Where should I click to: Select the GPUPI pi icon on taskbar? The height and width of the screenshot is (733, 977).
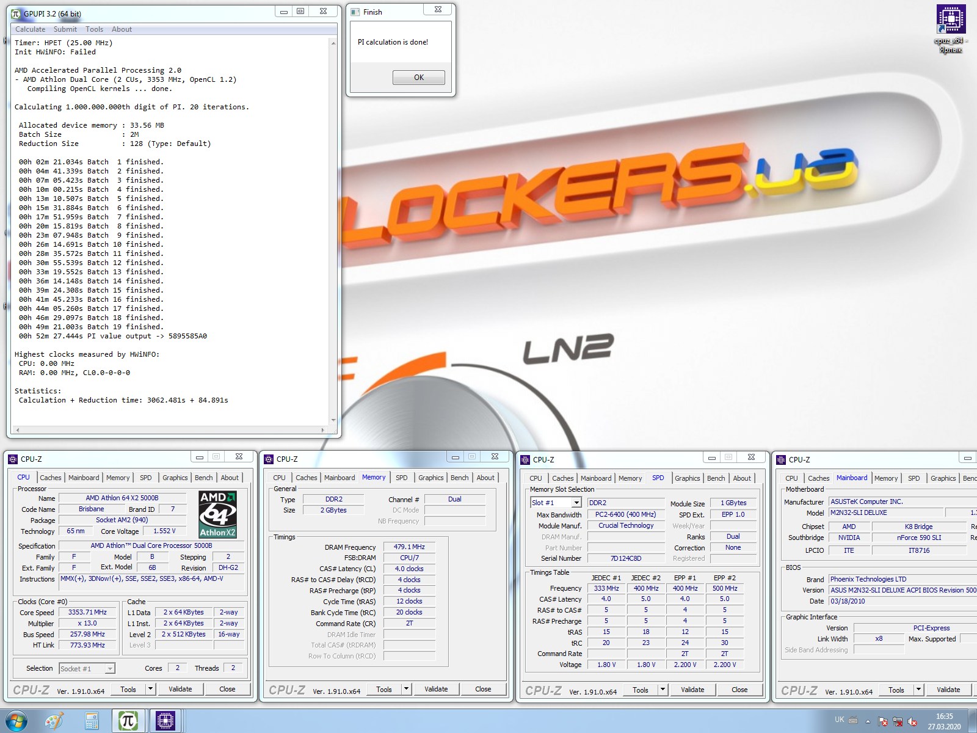(128, 721)
